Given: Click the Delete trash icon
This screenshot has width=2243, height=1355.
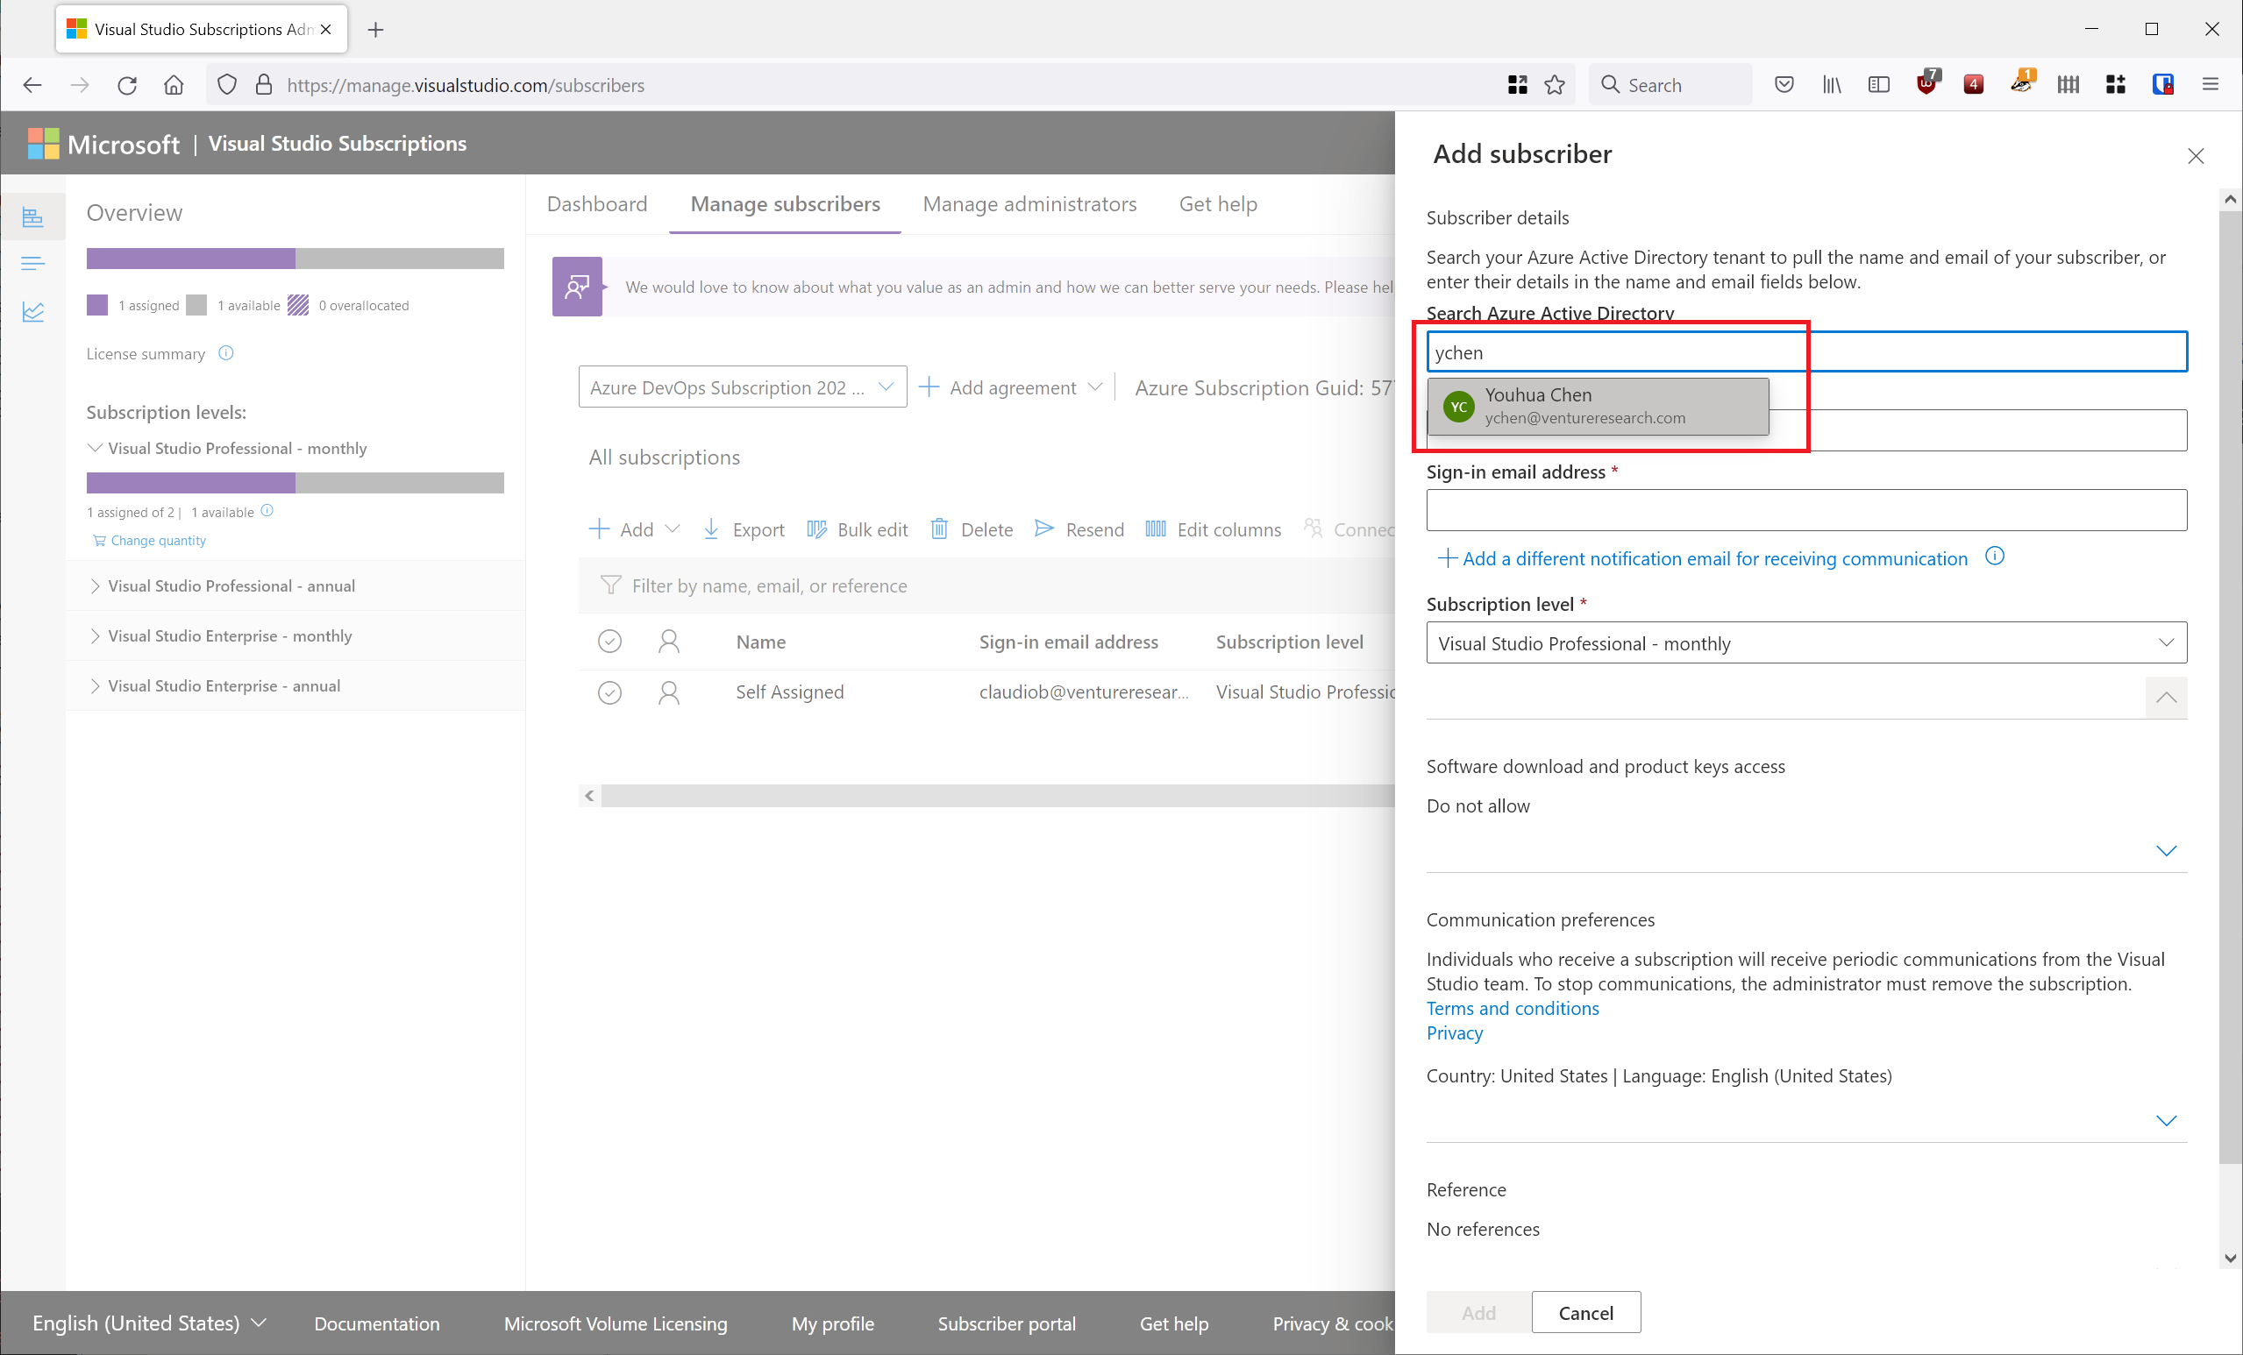Looking at the screenshot, I should tap(938, 529).
